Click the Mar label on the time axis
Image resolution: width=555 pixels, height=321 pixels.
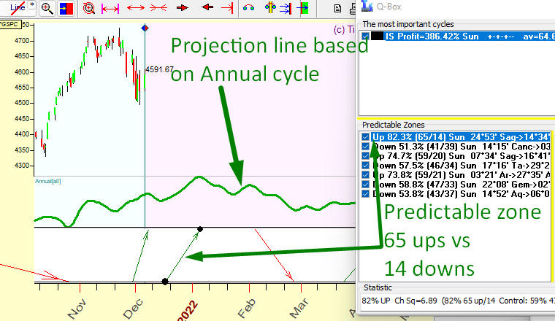299,309
